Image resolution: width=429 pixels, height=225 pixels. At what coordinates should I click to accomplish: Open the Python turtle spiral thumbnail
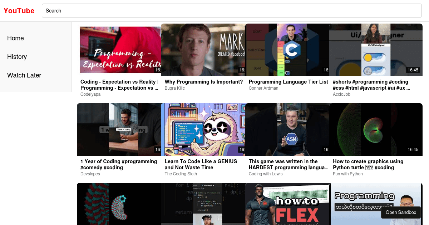click(376, 129)
